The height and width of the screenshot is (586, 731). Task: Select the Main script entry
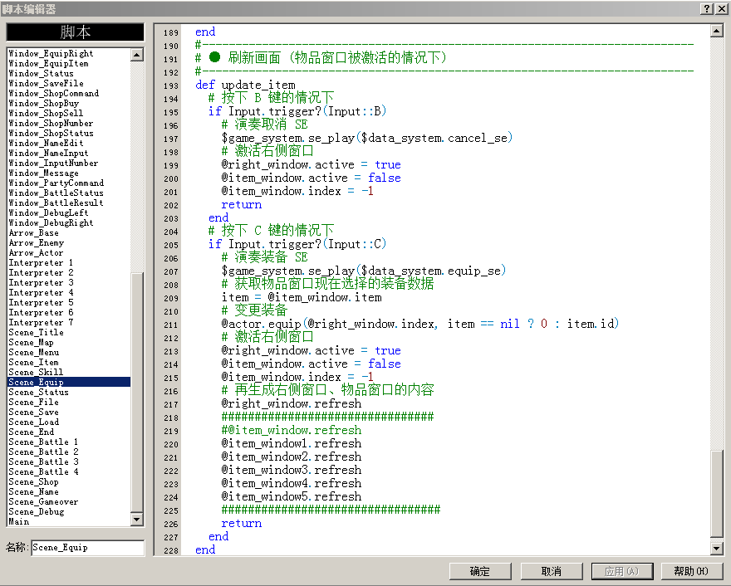point(68,522)
